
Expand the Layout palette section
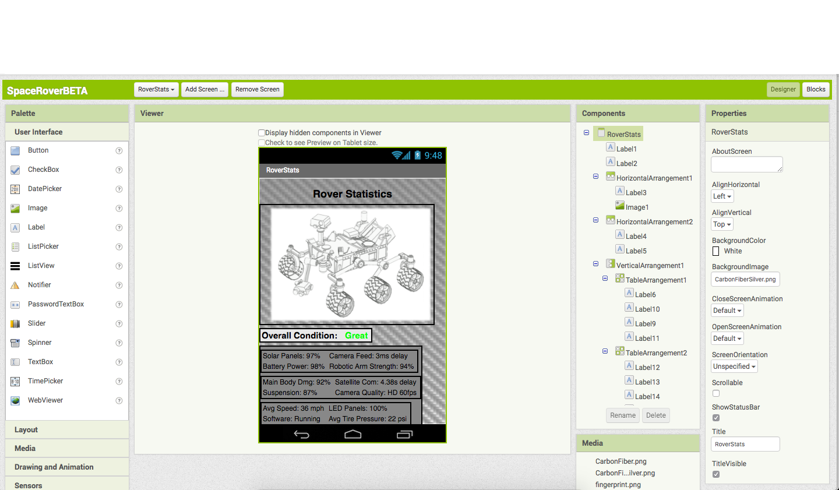click(67, 430)
